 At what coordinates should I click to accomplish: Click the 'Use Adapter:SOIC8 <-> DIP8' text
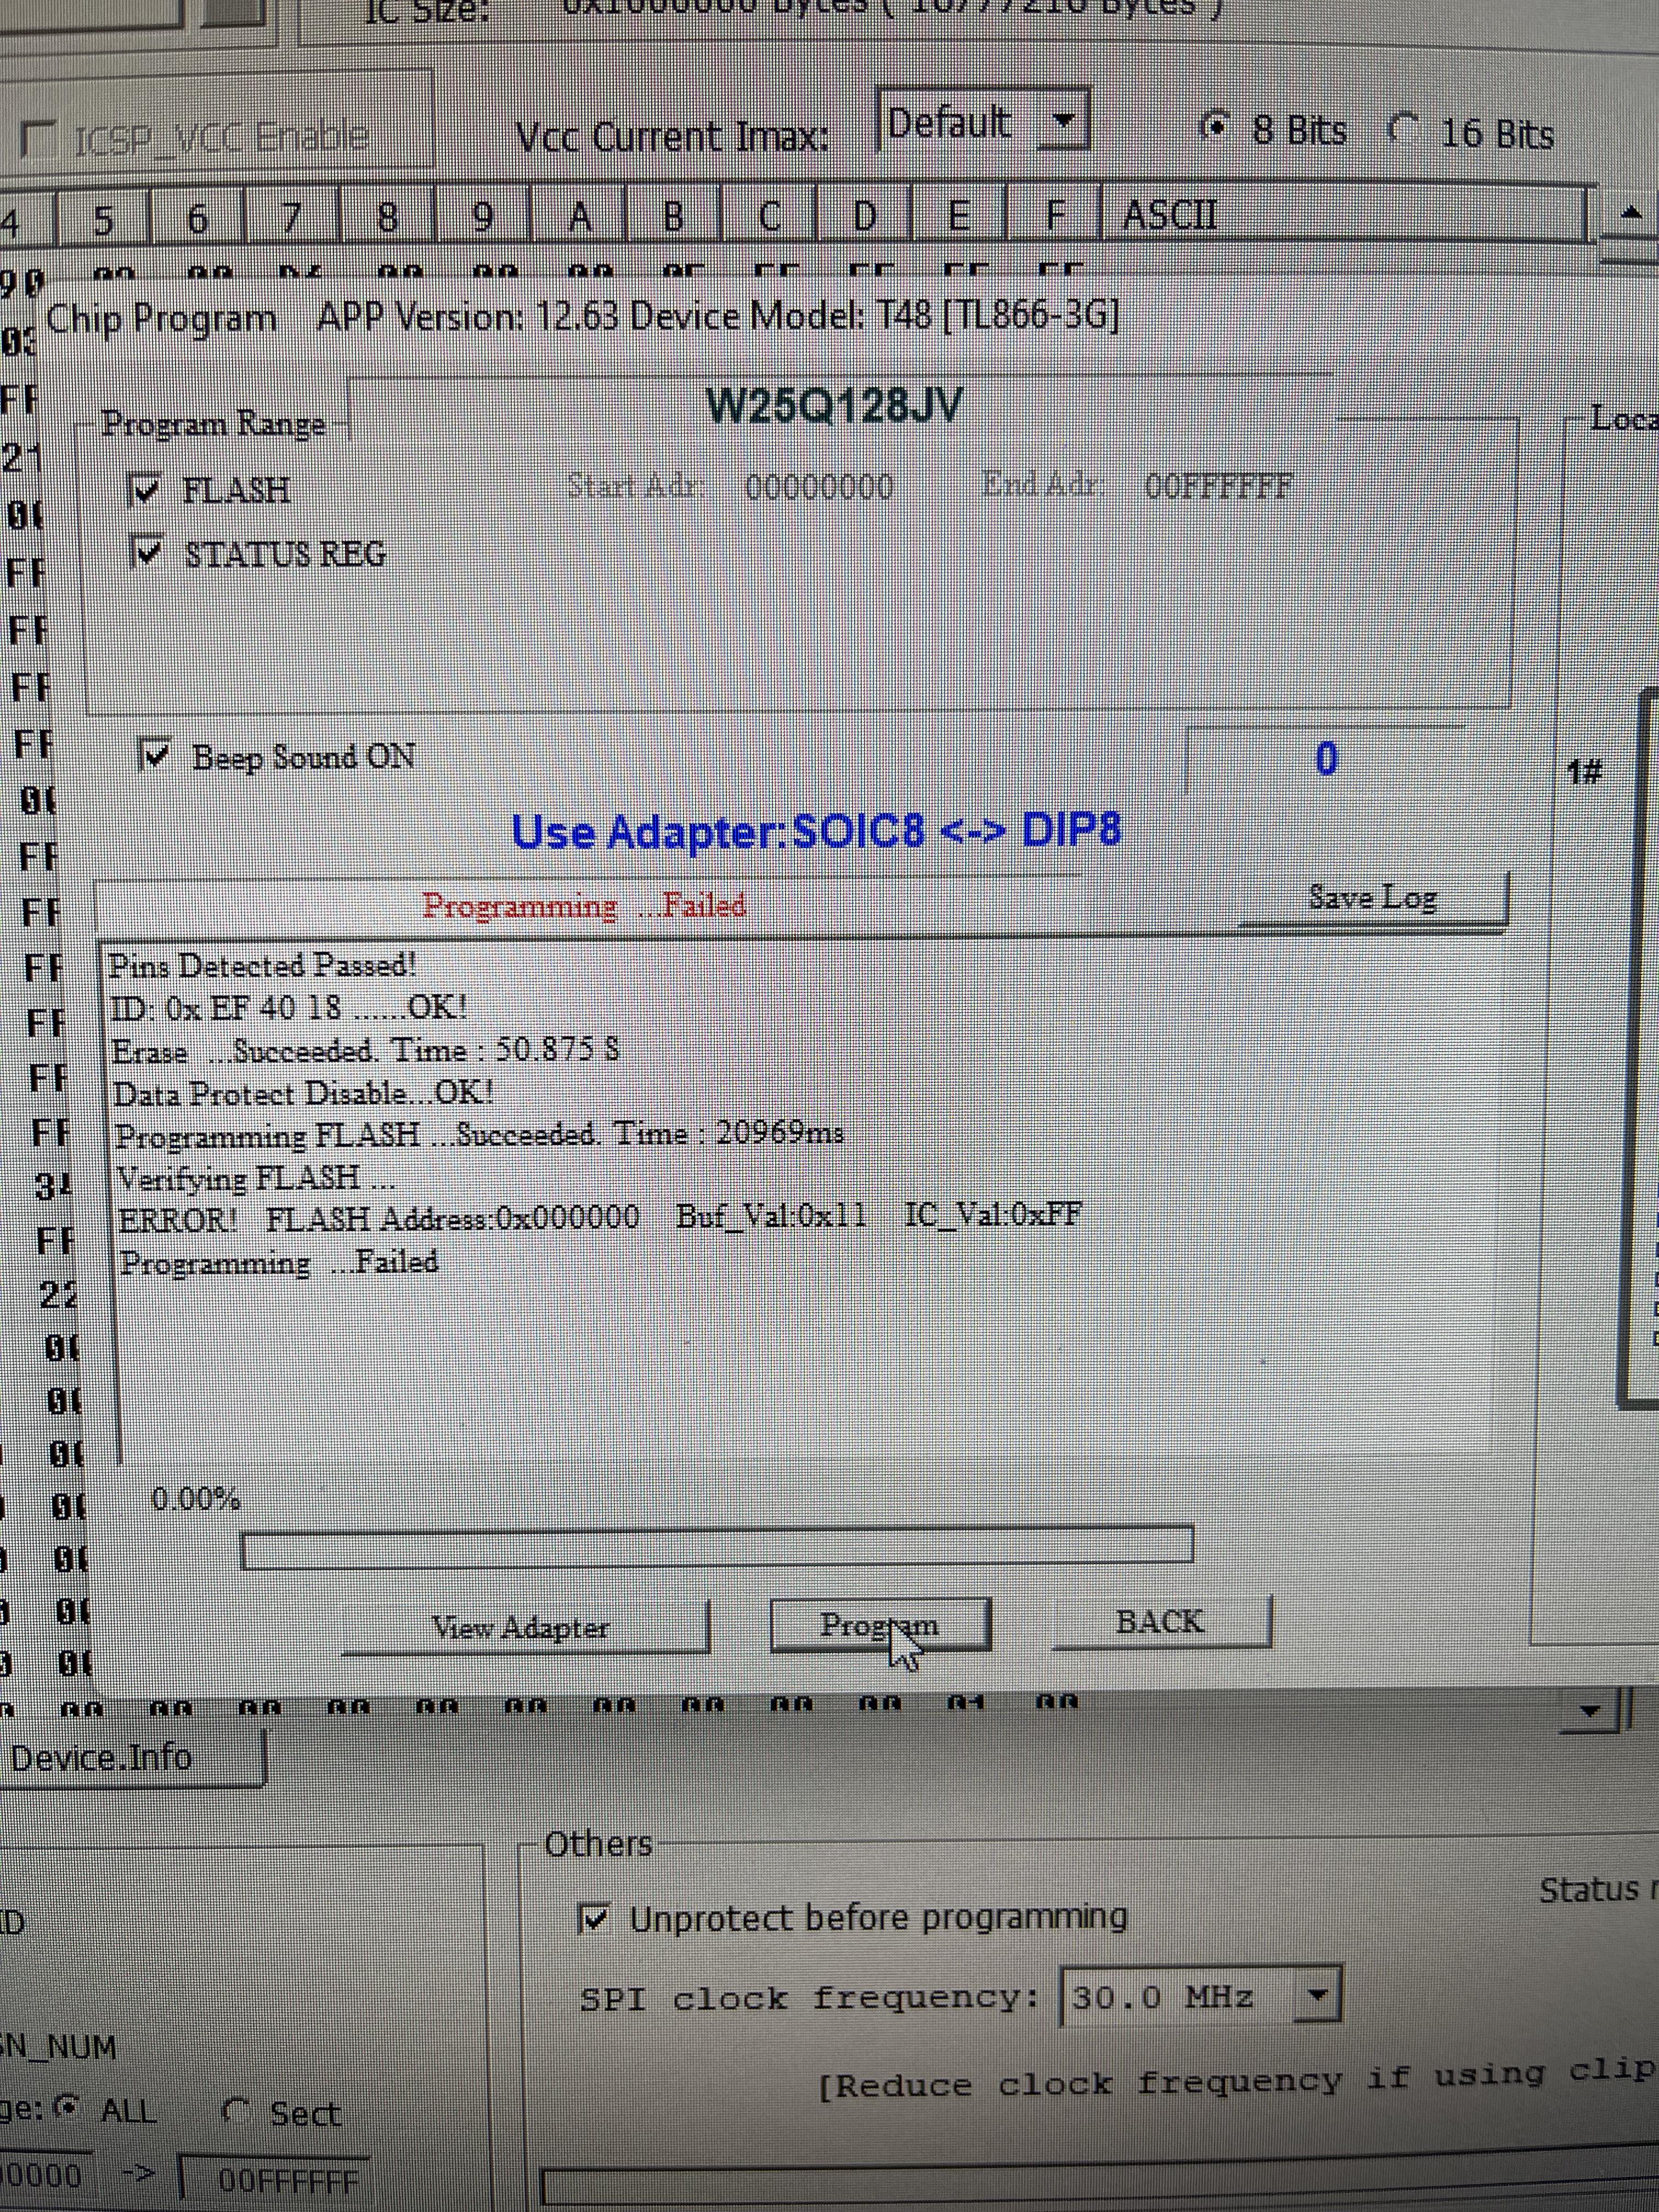coord(816,830)
